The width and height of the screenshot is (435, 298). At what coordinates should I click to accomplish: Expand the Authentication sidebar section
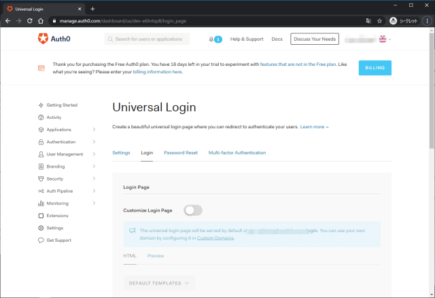pos(94,142)
